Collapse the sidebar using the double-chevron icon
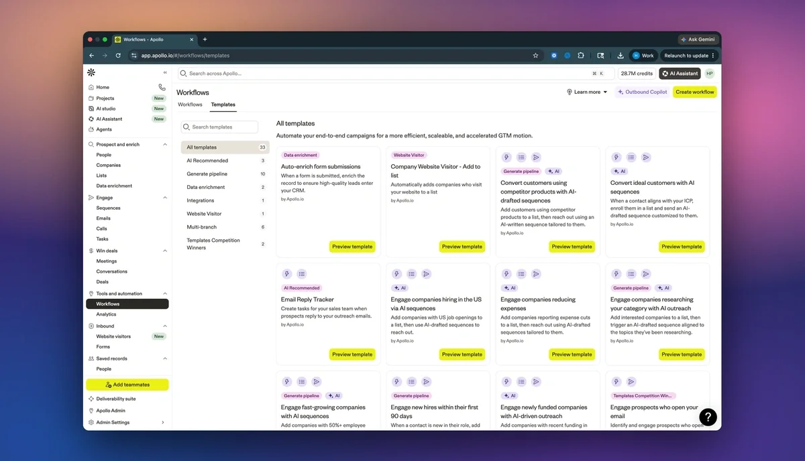The height and width of the screenshot is (461, 805). (165, 72)
